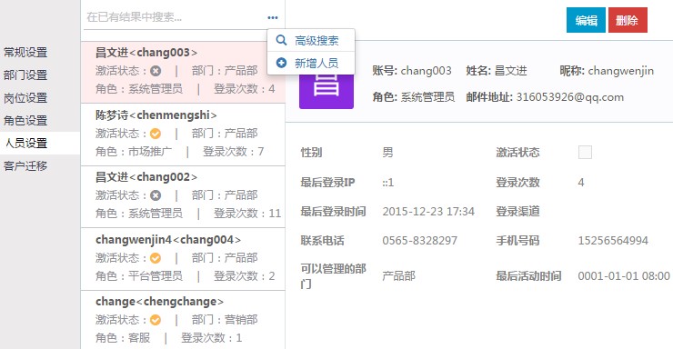Click the nickname changwenjin
Image resolution: width=673 pixels, height=349 pixels.
[x=620, y=71]
